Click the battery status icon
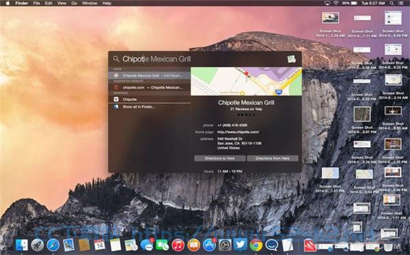Image resolution: width=410 pixels, height=255 pixels. [x=354, y=3]
